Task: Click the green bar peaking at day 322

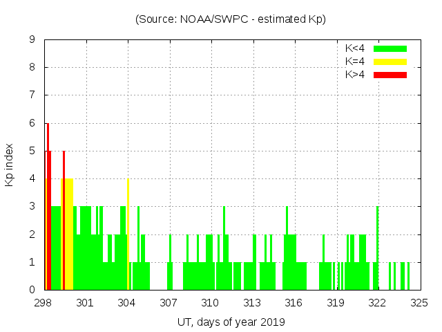Action: (x=377, y=249)
